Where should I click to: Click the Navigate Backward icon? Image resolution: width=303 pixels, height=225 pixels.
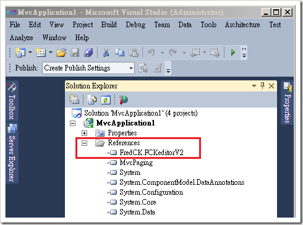coord(195,53)
